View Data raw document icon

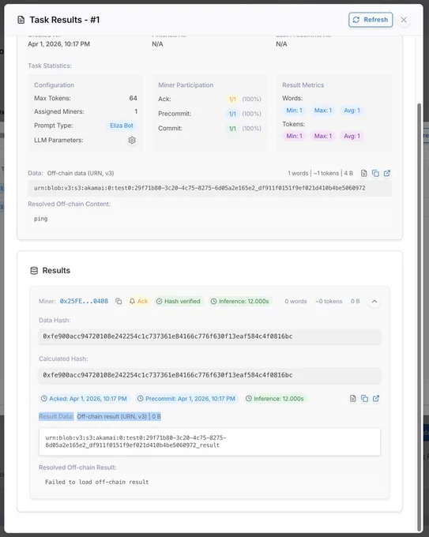(364, 173)
